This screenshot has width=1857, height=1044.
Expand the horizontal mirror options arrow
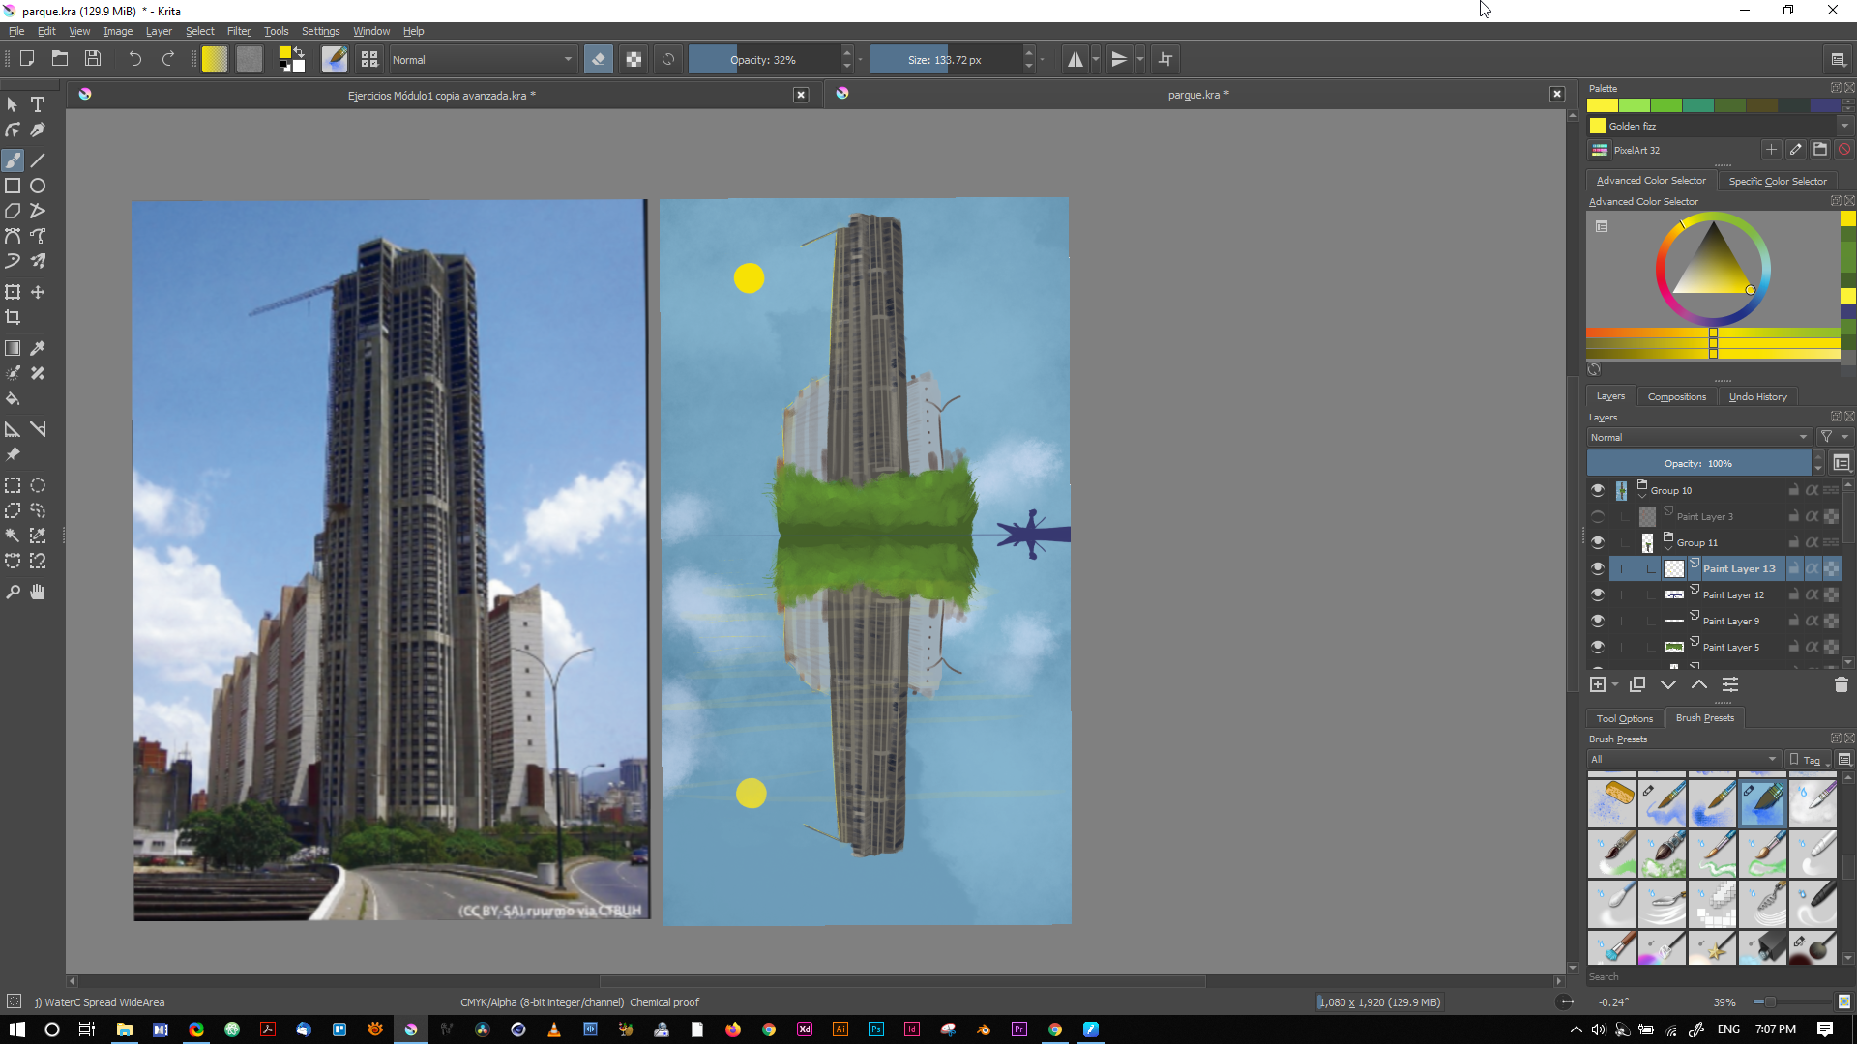(x=1096, y=59)
